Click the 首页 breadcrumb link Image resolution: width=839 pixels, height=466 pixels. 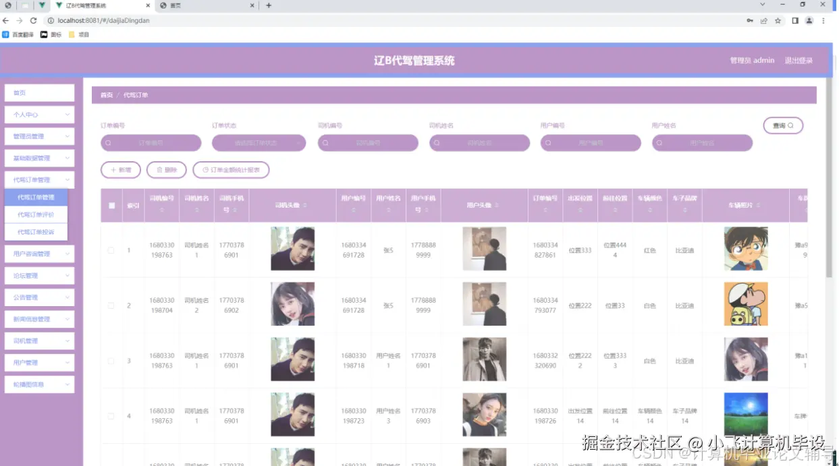pos(107,95)
